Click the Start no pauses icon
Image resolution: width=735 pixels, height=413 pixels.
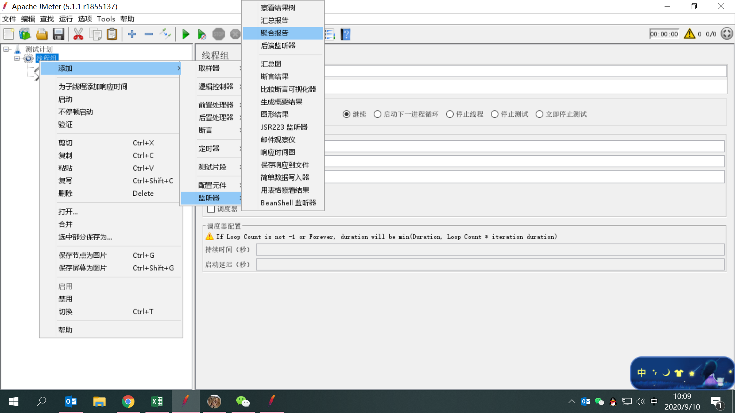click(202, 34)
